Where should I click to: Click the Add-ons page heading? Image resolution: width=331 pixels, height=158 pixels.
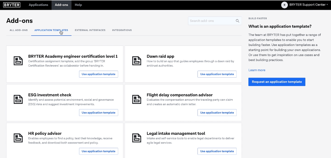[20, 21]
